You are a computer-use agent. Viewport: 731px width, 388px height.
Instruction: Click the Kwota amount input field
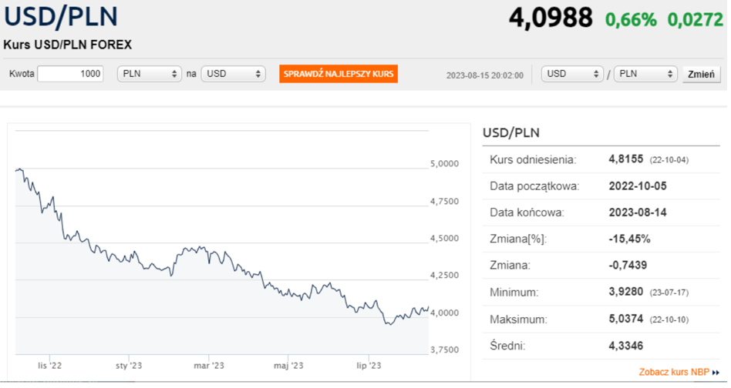click(70, 74)
